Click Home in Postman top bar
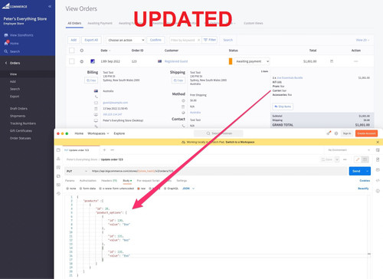The image size is (383, 279). pos(79,133)
